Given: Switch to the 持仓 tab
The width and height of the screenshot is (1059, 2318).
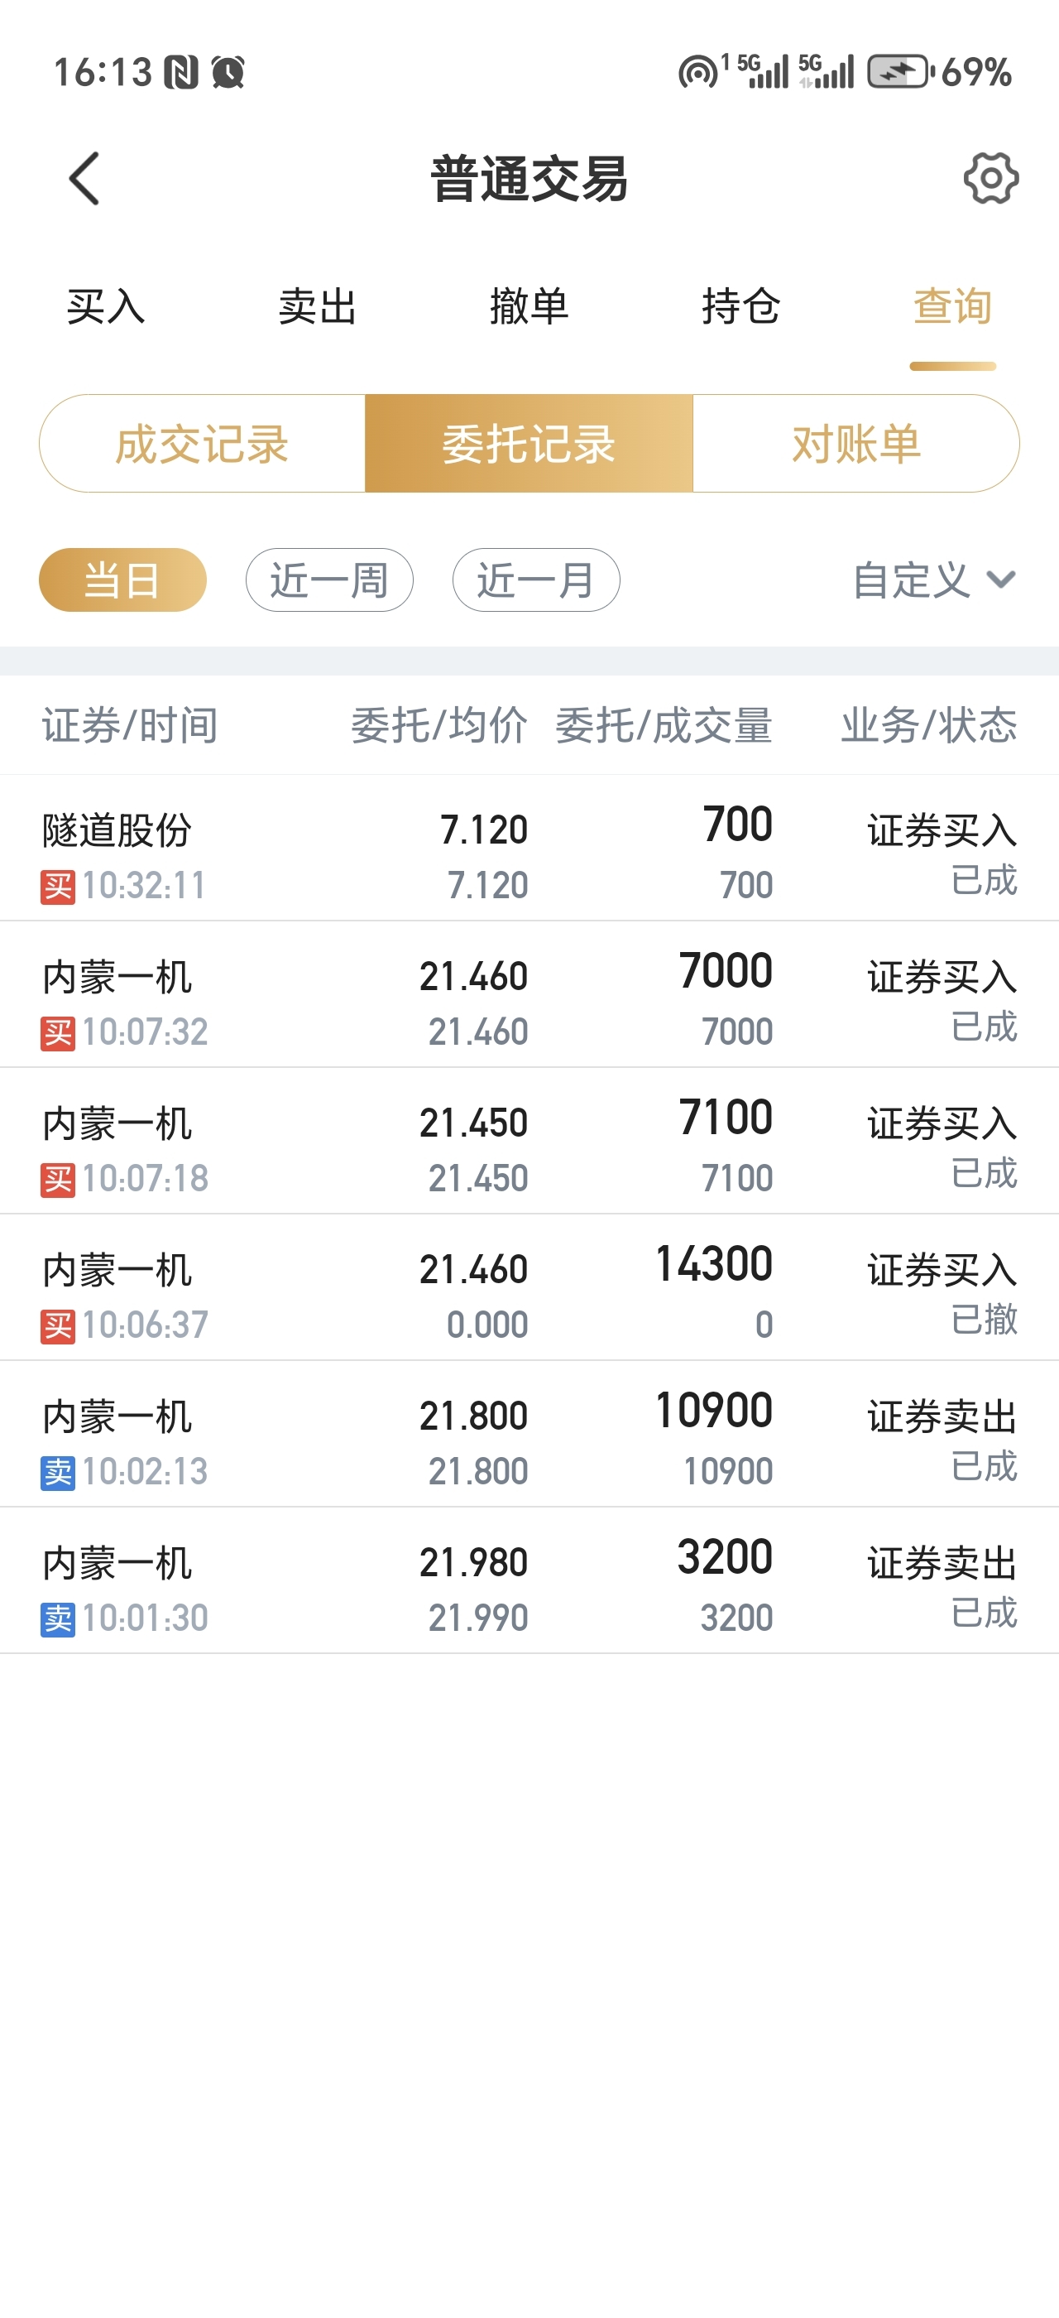Looking at the screenshot, I should (740, 307).
